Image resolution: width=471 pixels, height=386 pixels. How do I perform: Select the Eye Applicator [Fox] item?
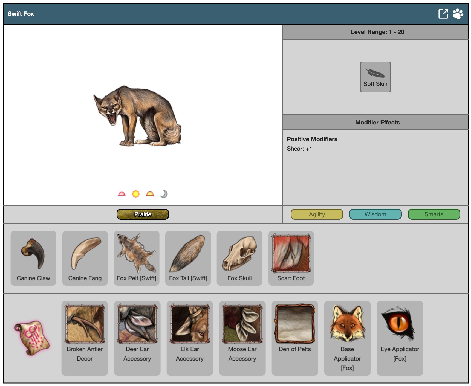tap(400, 338)
